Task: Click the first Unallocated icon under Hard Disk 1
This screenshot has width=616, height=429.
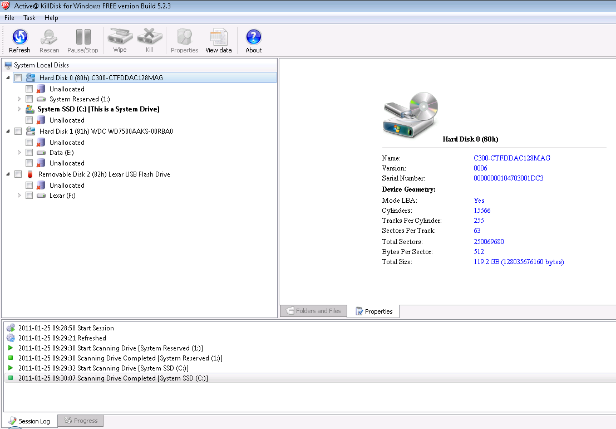Action: tap(41, 142)
